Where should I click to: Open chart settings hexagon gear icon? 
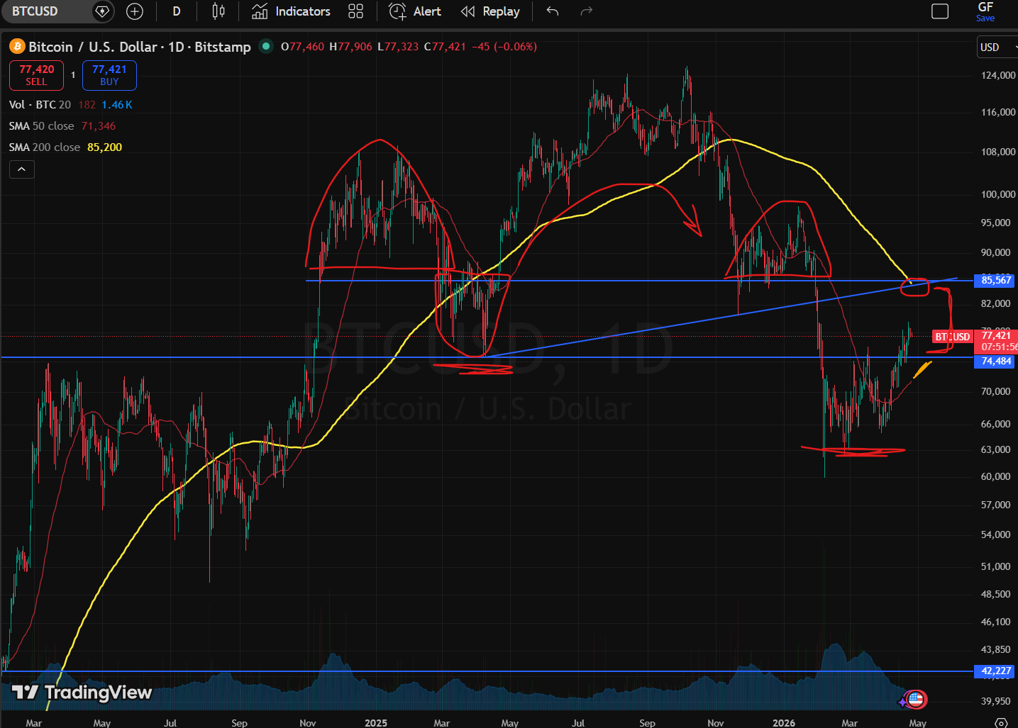tap(1001, 722)
